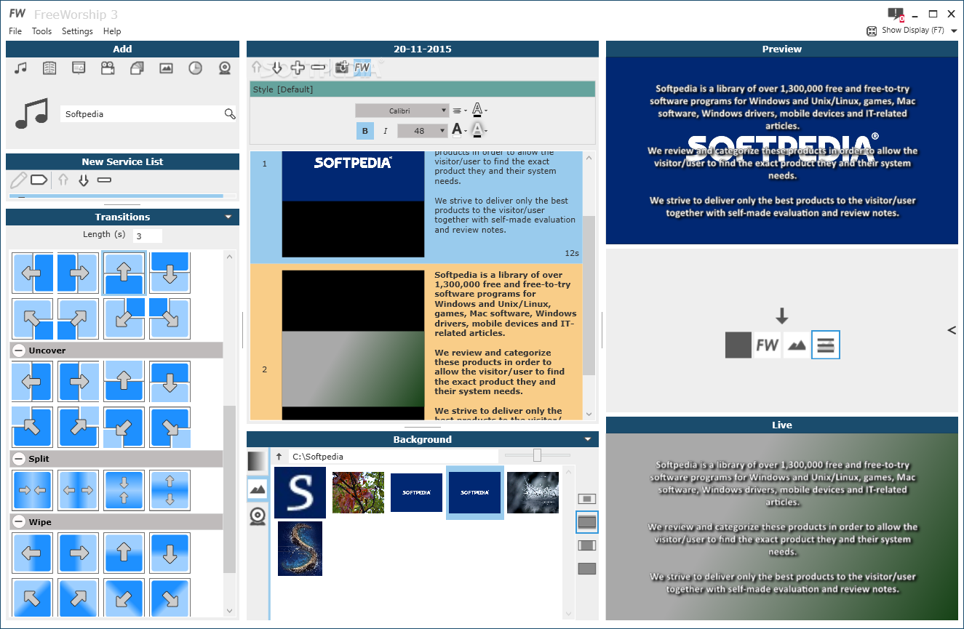Click Show Display (F7)
The height and width of the screenshot is (629, 964).
(x=912, y=31)
